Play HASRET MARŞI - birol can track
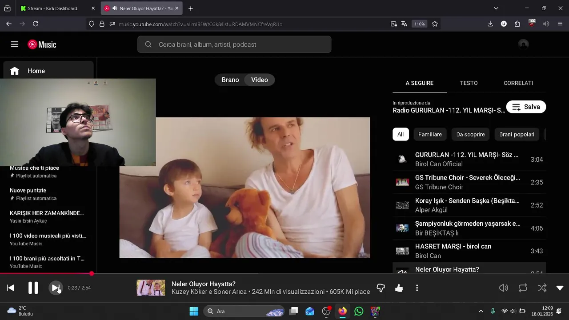The image size is (569, 320). coord(469,251)
